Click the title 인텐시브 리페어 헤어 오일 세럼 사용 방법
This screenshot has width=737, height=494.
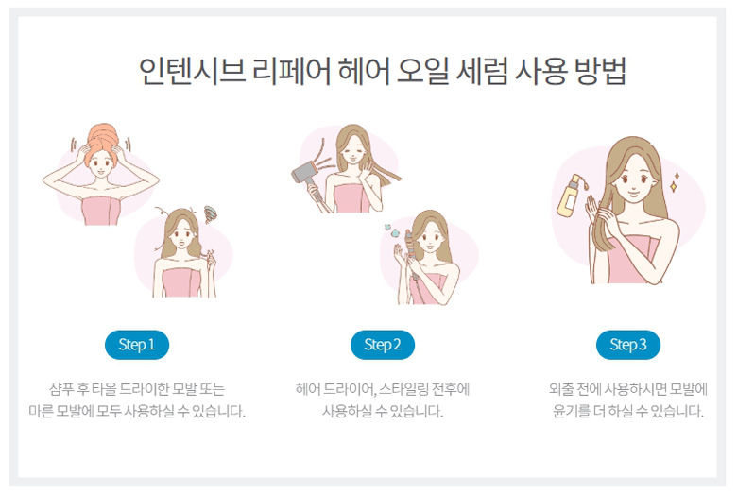382,71
